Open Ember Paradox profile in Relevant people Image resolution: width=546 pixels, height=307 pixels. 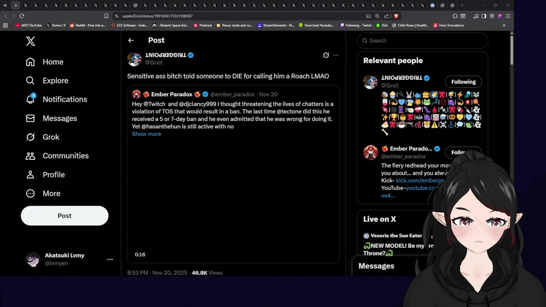pyautogui.click(x=411, y=149)
